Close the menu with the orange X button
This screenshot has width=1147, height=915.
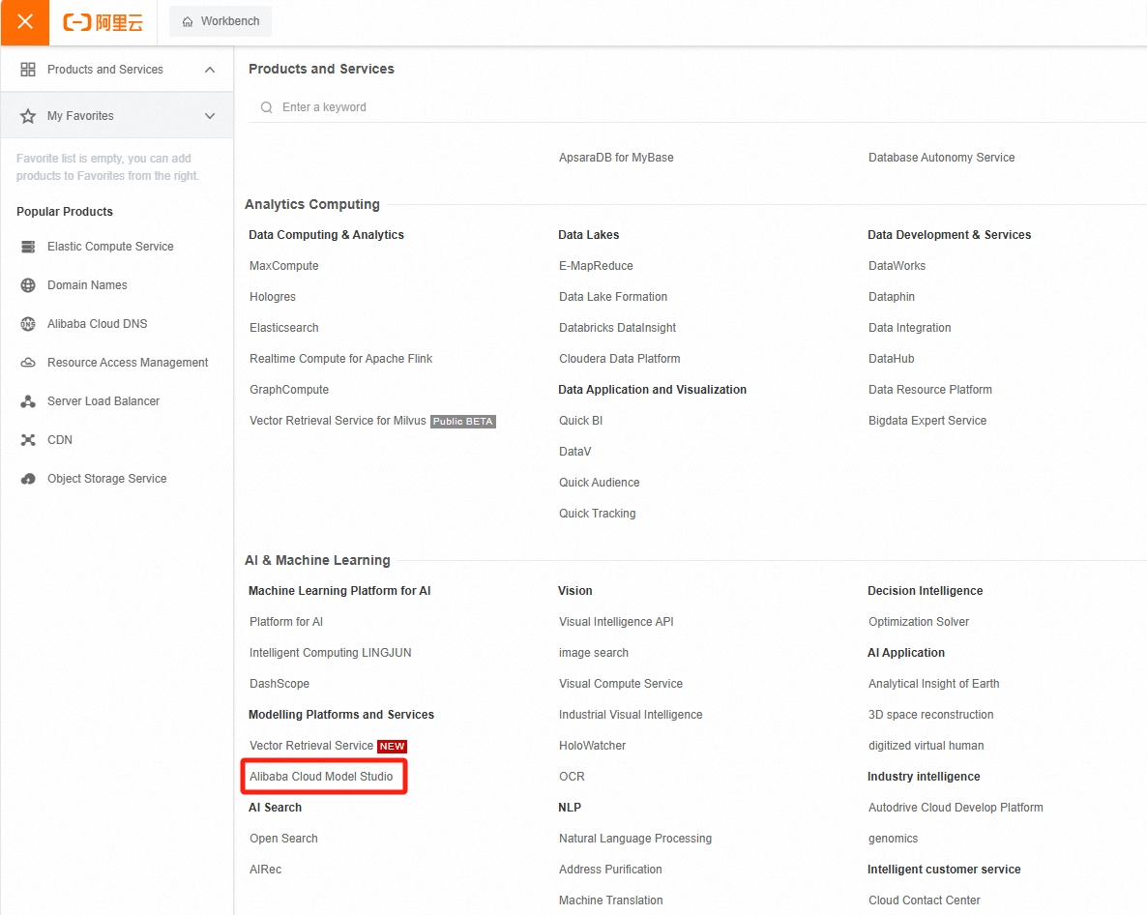point(25,22)
